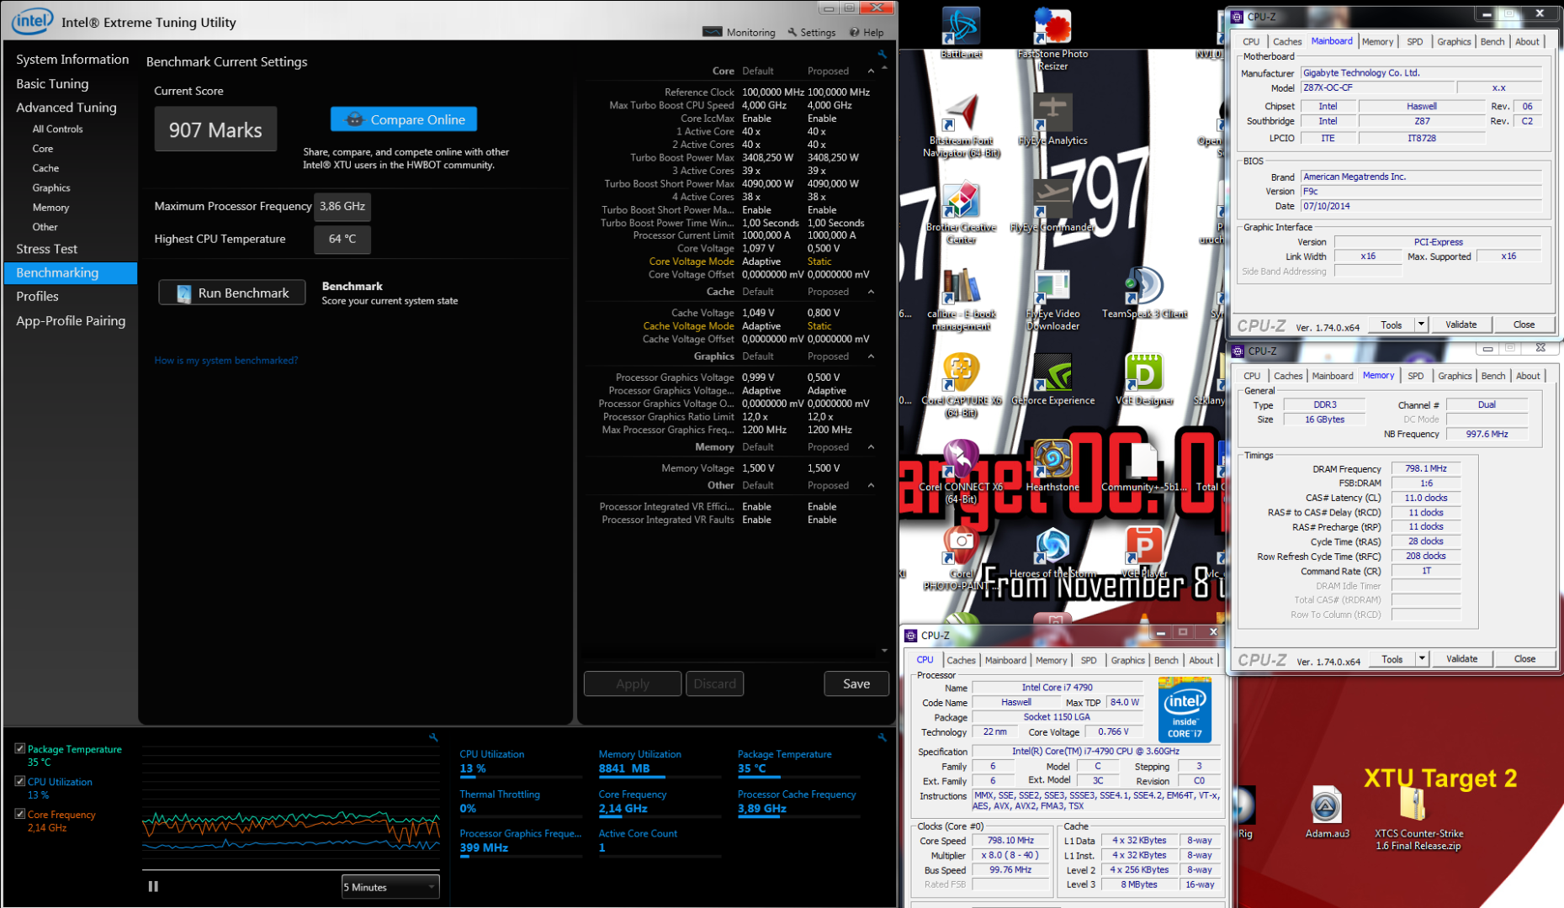
Task: Open the Adam.au3 file on the desktop
Action: 1327,812
